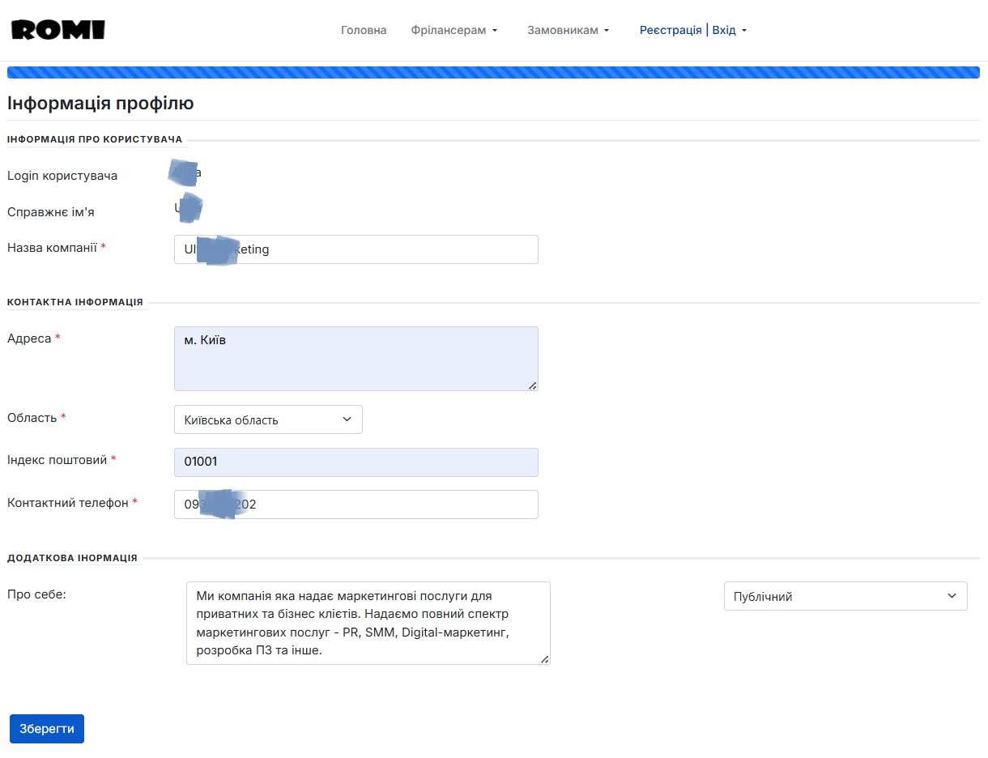Open the Головна menu item
Image resolution: width=988 pixels, height=758 pixels.
(364, 30)
